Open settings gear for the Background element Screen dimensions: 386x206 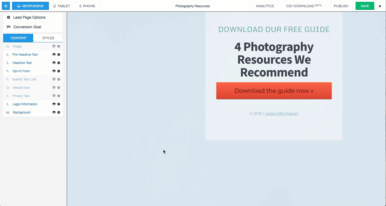tap(59, 112)
